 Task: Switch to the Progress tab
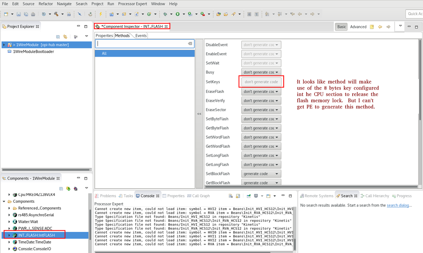coord(402,196)
